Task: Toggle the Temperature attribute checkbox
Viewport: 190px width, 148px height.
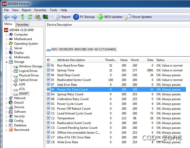Action: (x=48, y=118)
